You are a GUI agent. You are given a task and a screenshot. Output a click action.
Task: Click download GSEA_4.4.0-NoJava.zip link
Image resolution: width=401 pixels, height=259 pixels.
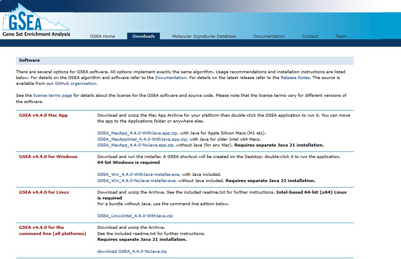click(132, 252)
